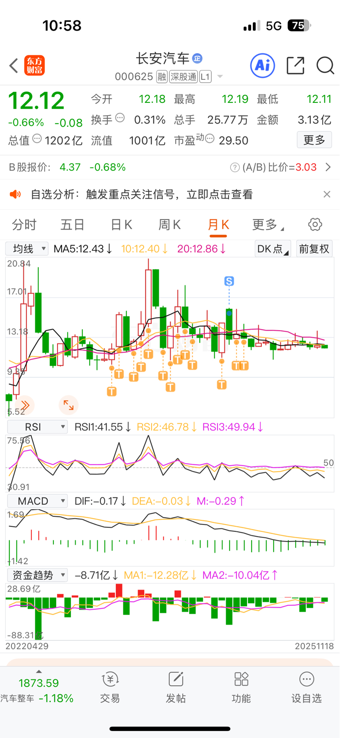
Task: Open the search magnifier icon
Action: (x=325, y=66)
